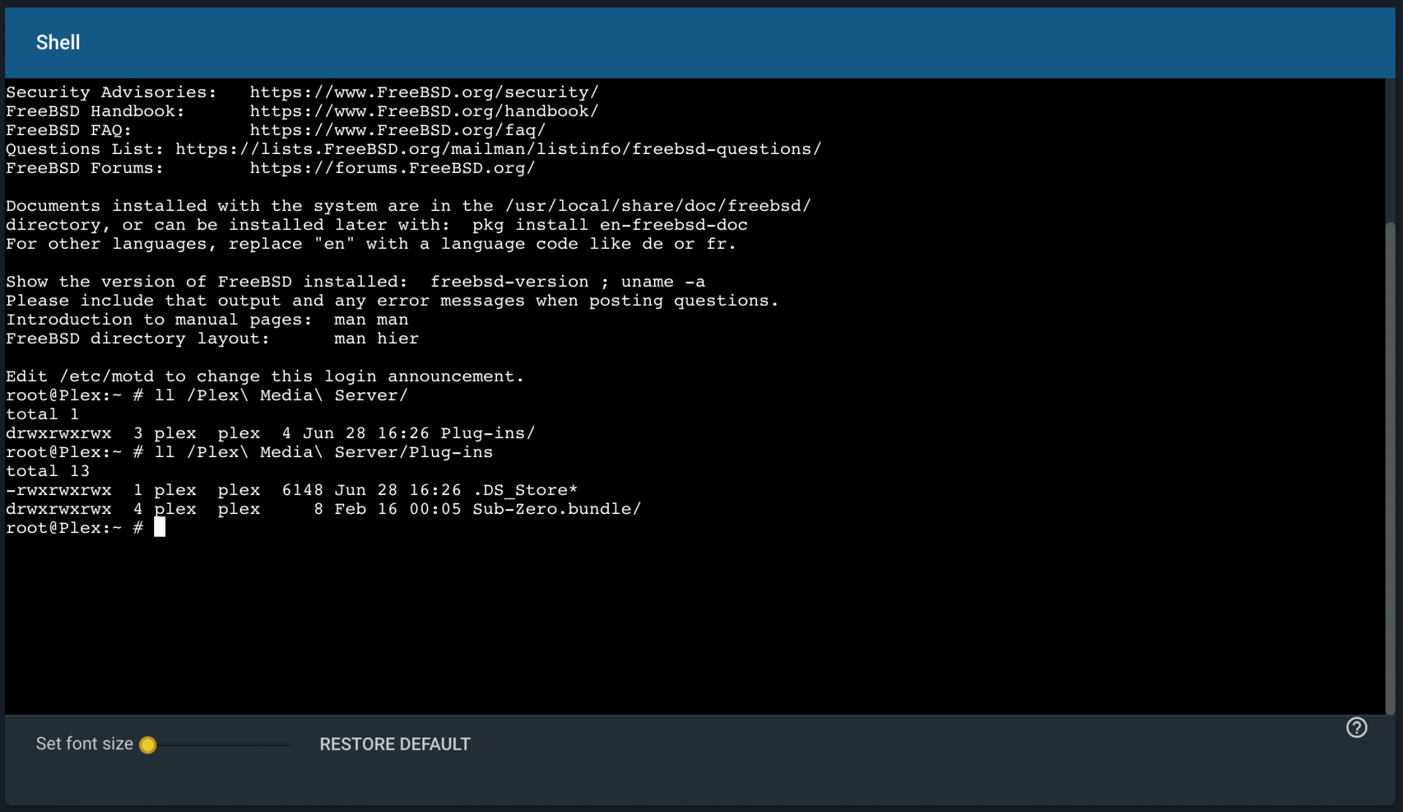
Task: Click the "total 13" output line
Action: click(47, 471)
